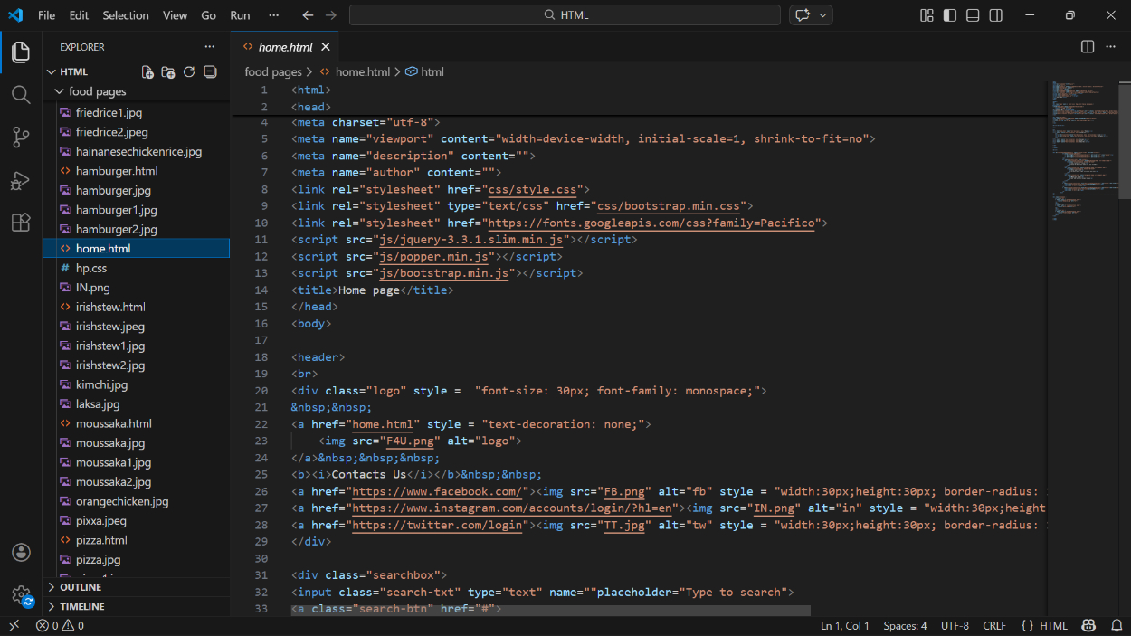Click the New Folder icon in Explorer

pos(168,72)
